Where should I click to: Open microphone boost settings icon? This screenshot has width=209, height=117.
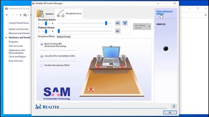click(125, 23)
